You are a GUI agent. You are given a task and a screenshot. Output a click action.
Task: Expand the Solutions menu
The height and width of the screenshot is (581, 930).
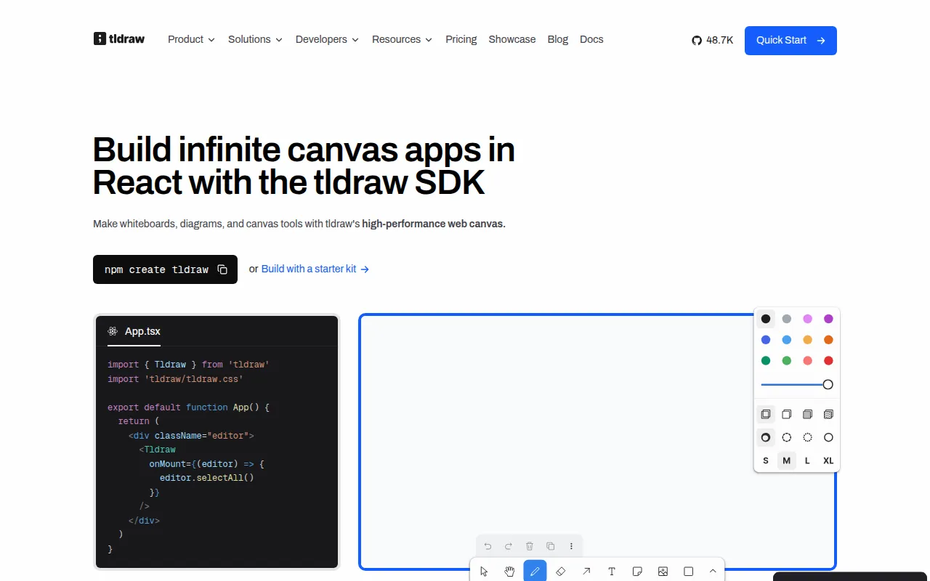pos(255,39)
